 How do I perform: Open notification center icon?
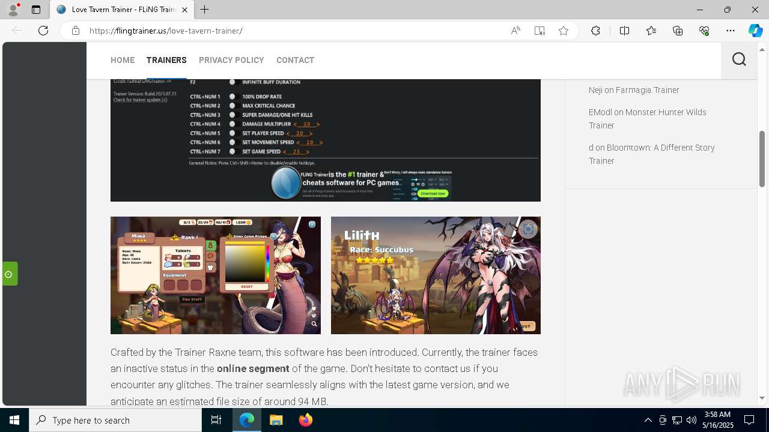(749, 420)
